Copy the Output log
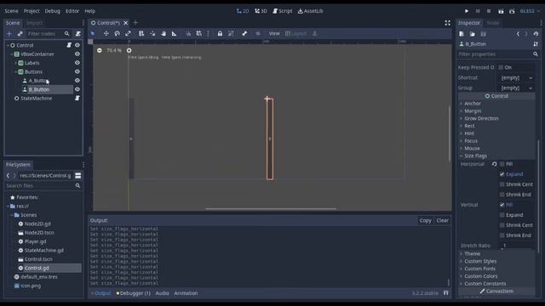Screen dimensions: 545x306 tap(425, 220)
